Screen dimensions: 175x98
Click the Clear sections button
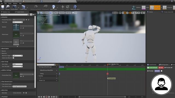[x=161, y=68]
